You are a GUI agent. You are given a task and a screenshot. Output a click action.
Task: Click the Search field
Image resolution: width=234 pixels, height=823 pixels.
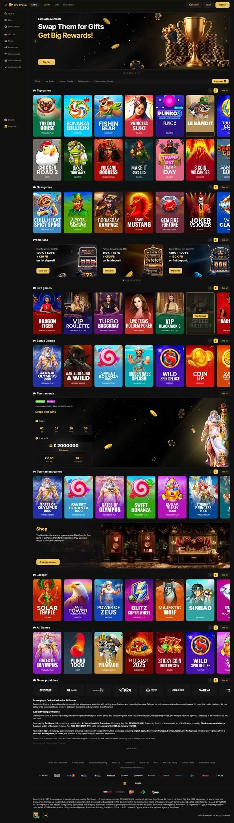tap(194, 5)
